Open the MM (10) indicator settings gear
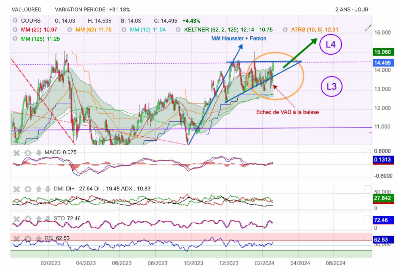Viewport: 399px width, 271px height. pos(124,30)
